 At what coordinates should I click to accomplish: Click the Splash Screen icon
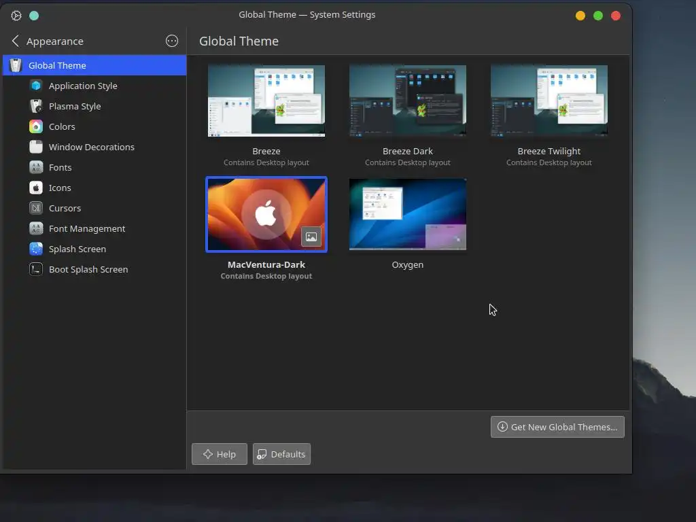click(x=36, y=249)
